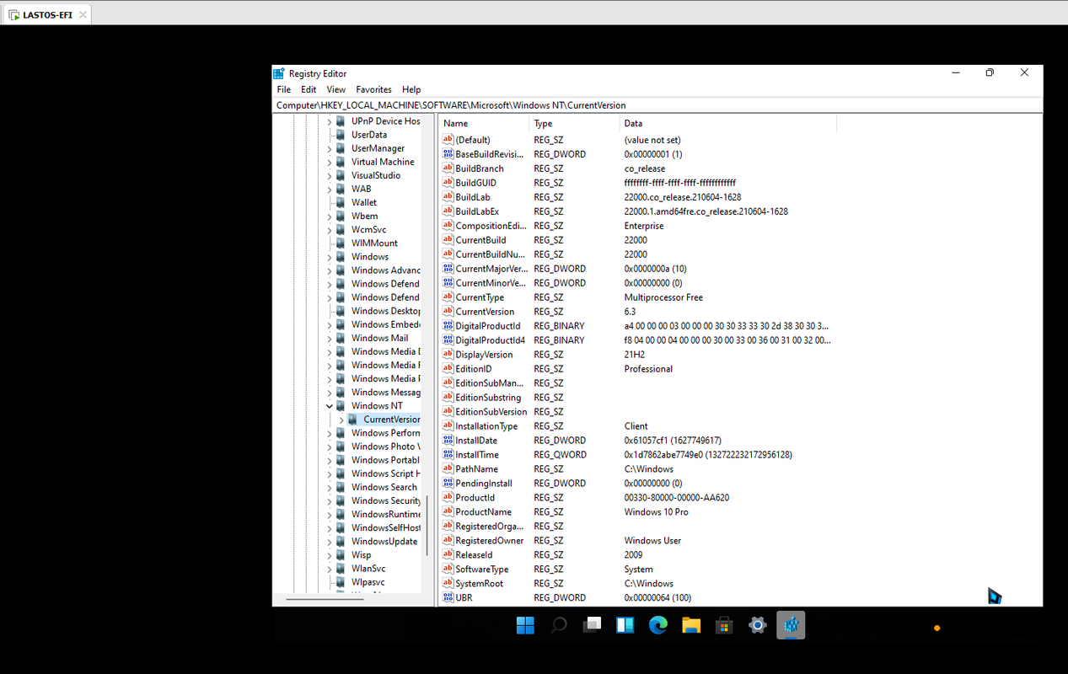The width and height of the screenshot is (1068, 674).
Task: Click the InstallDate DWORD icon
Action: pos(448,440)
